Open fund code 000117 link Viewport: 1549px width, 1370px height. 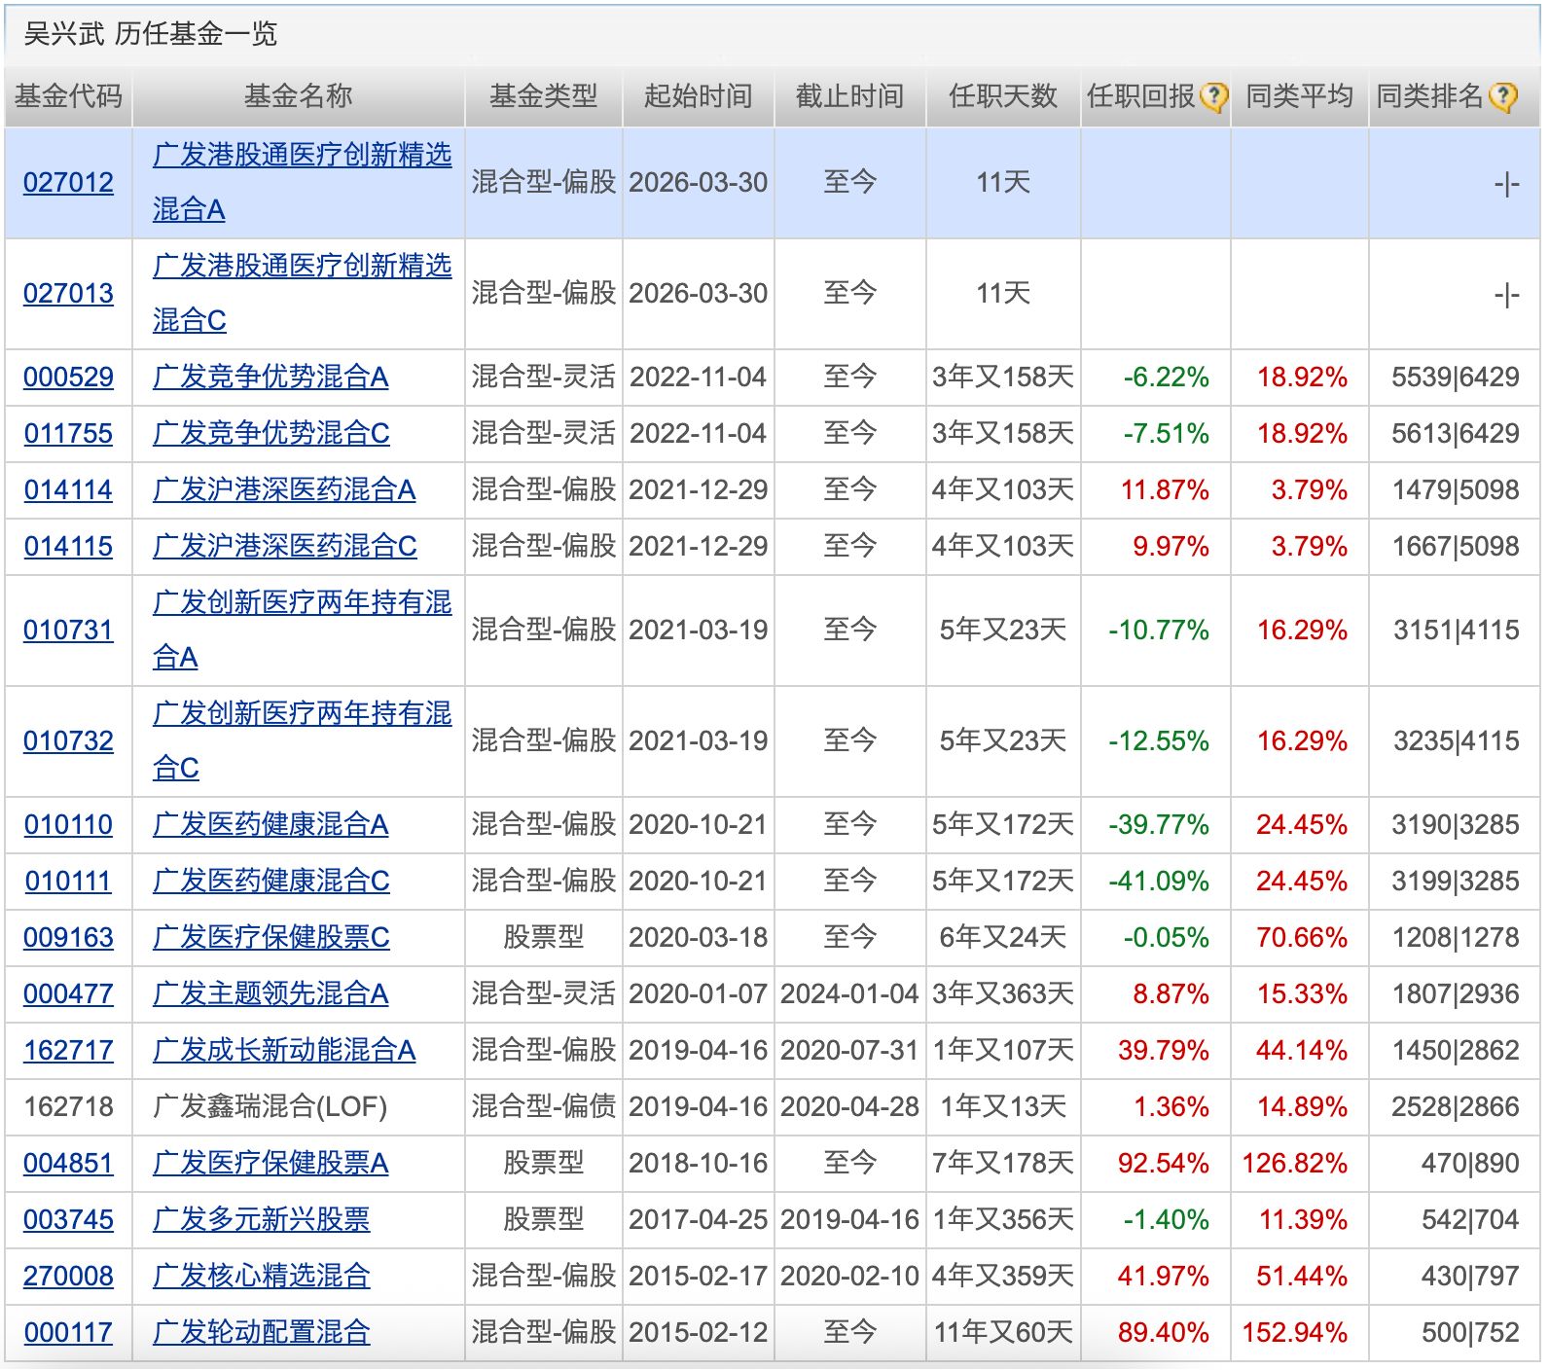click(68, 1333)
